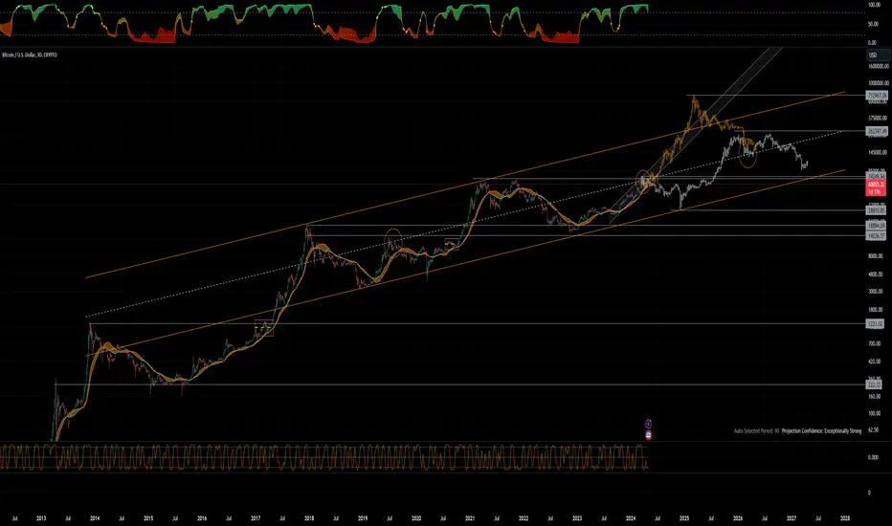This screenshot has width=892, height=526.
Task: Click the 145000.00 price scale value
Action: tap(878, 152)
